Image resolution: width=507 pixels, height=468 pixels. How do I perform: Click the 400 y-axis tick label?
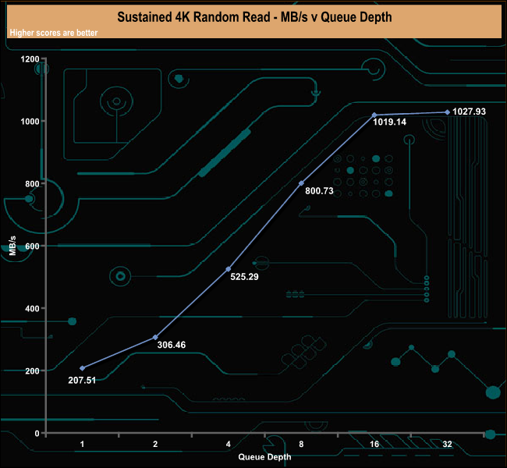click(x=32, y=309)
